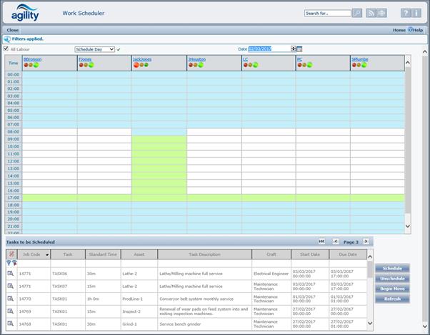Open BBronson labour link
This screenshot has height=335, width=430.
click(x=32, y=59)
